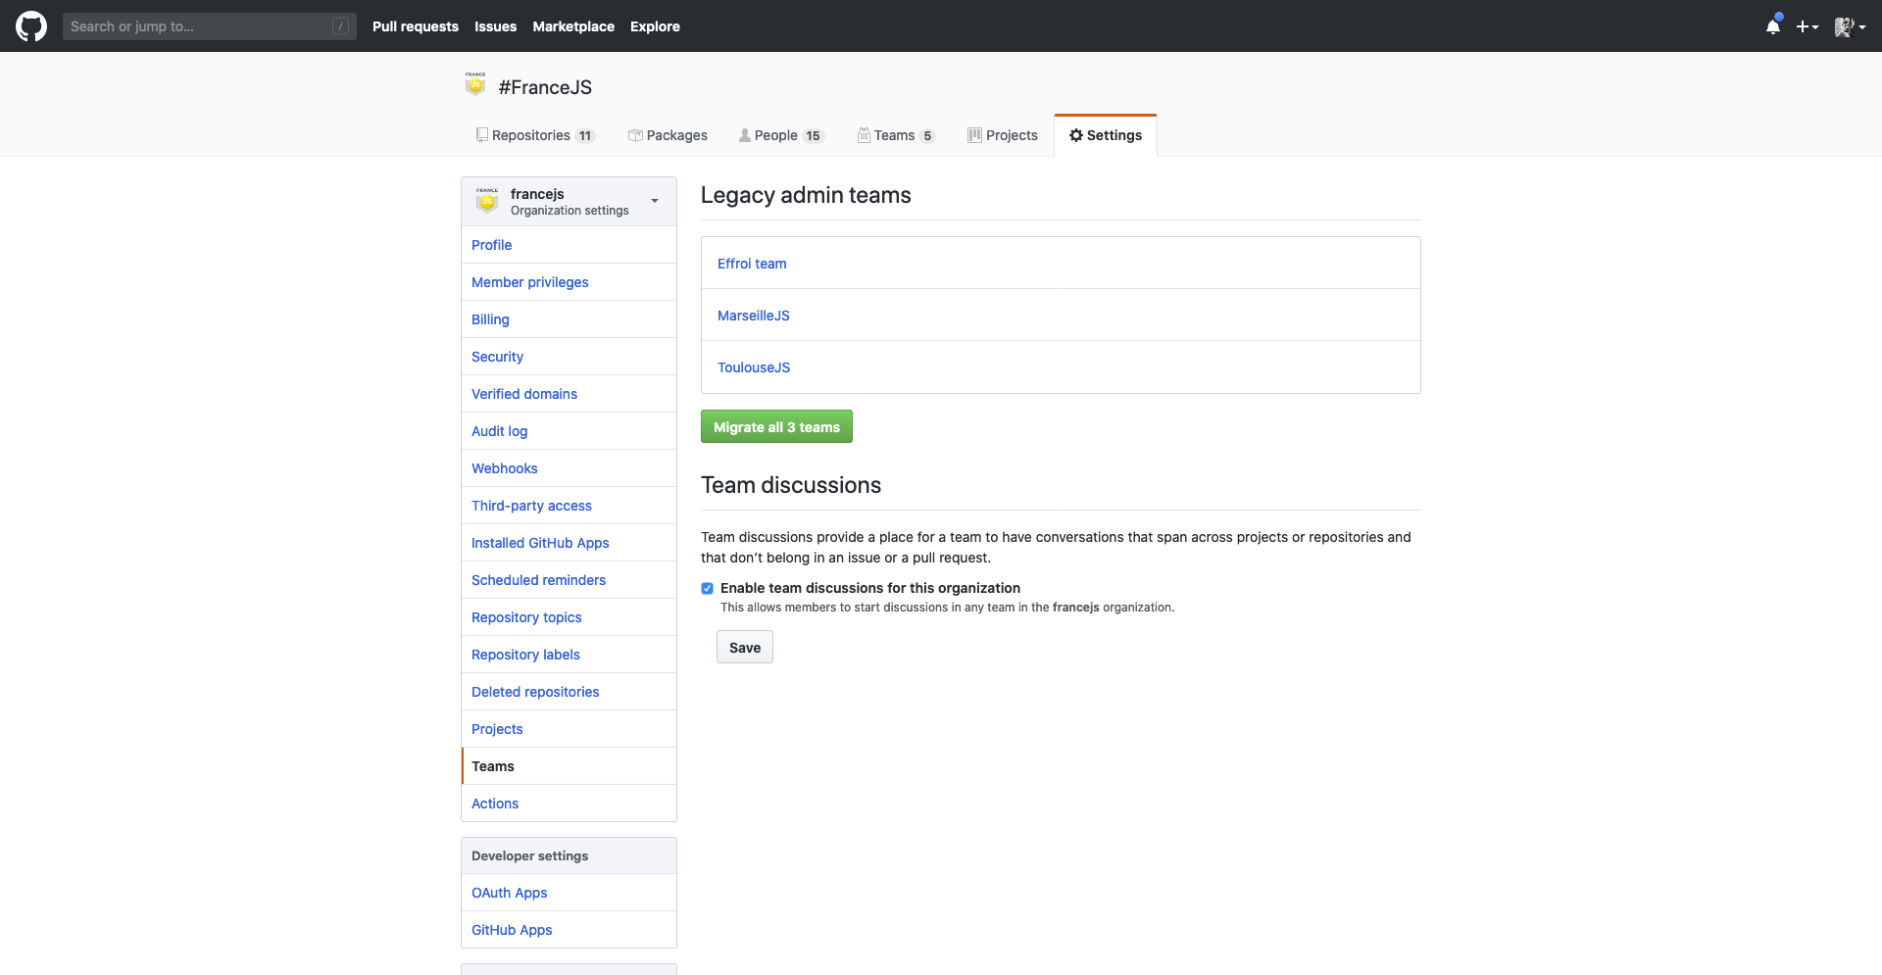Open the MarseilleJS team link

pos(754,316)
